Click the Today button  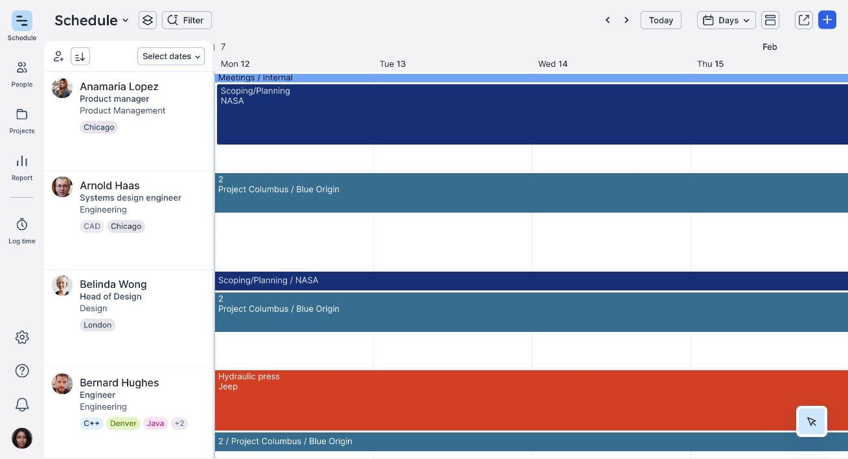(661, 20)
